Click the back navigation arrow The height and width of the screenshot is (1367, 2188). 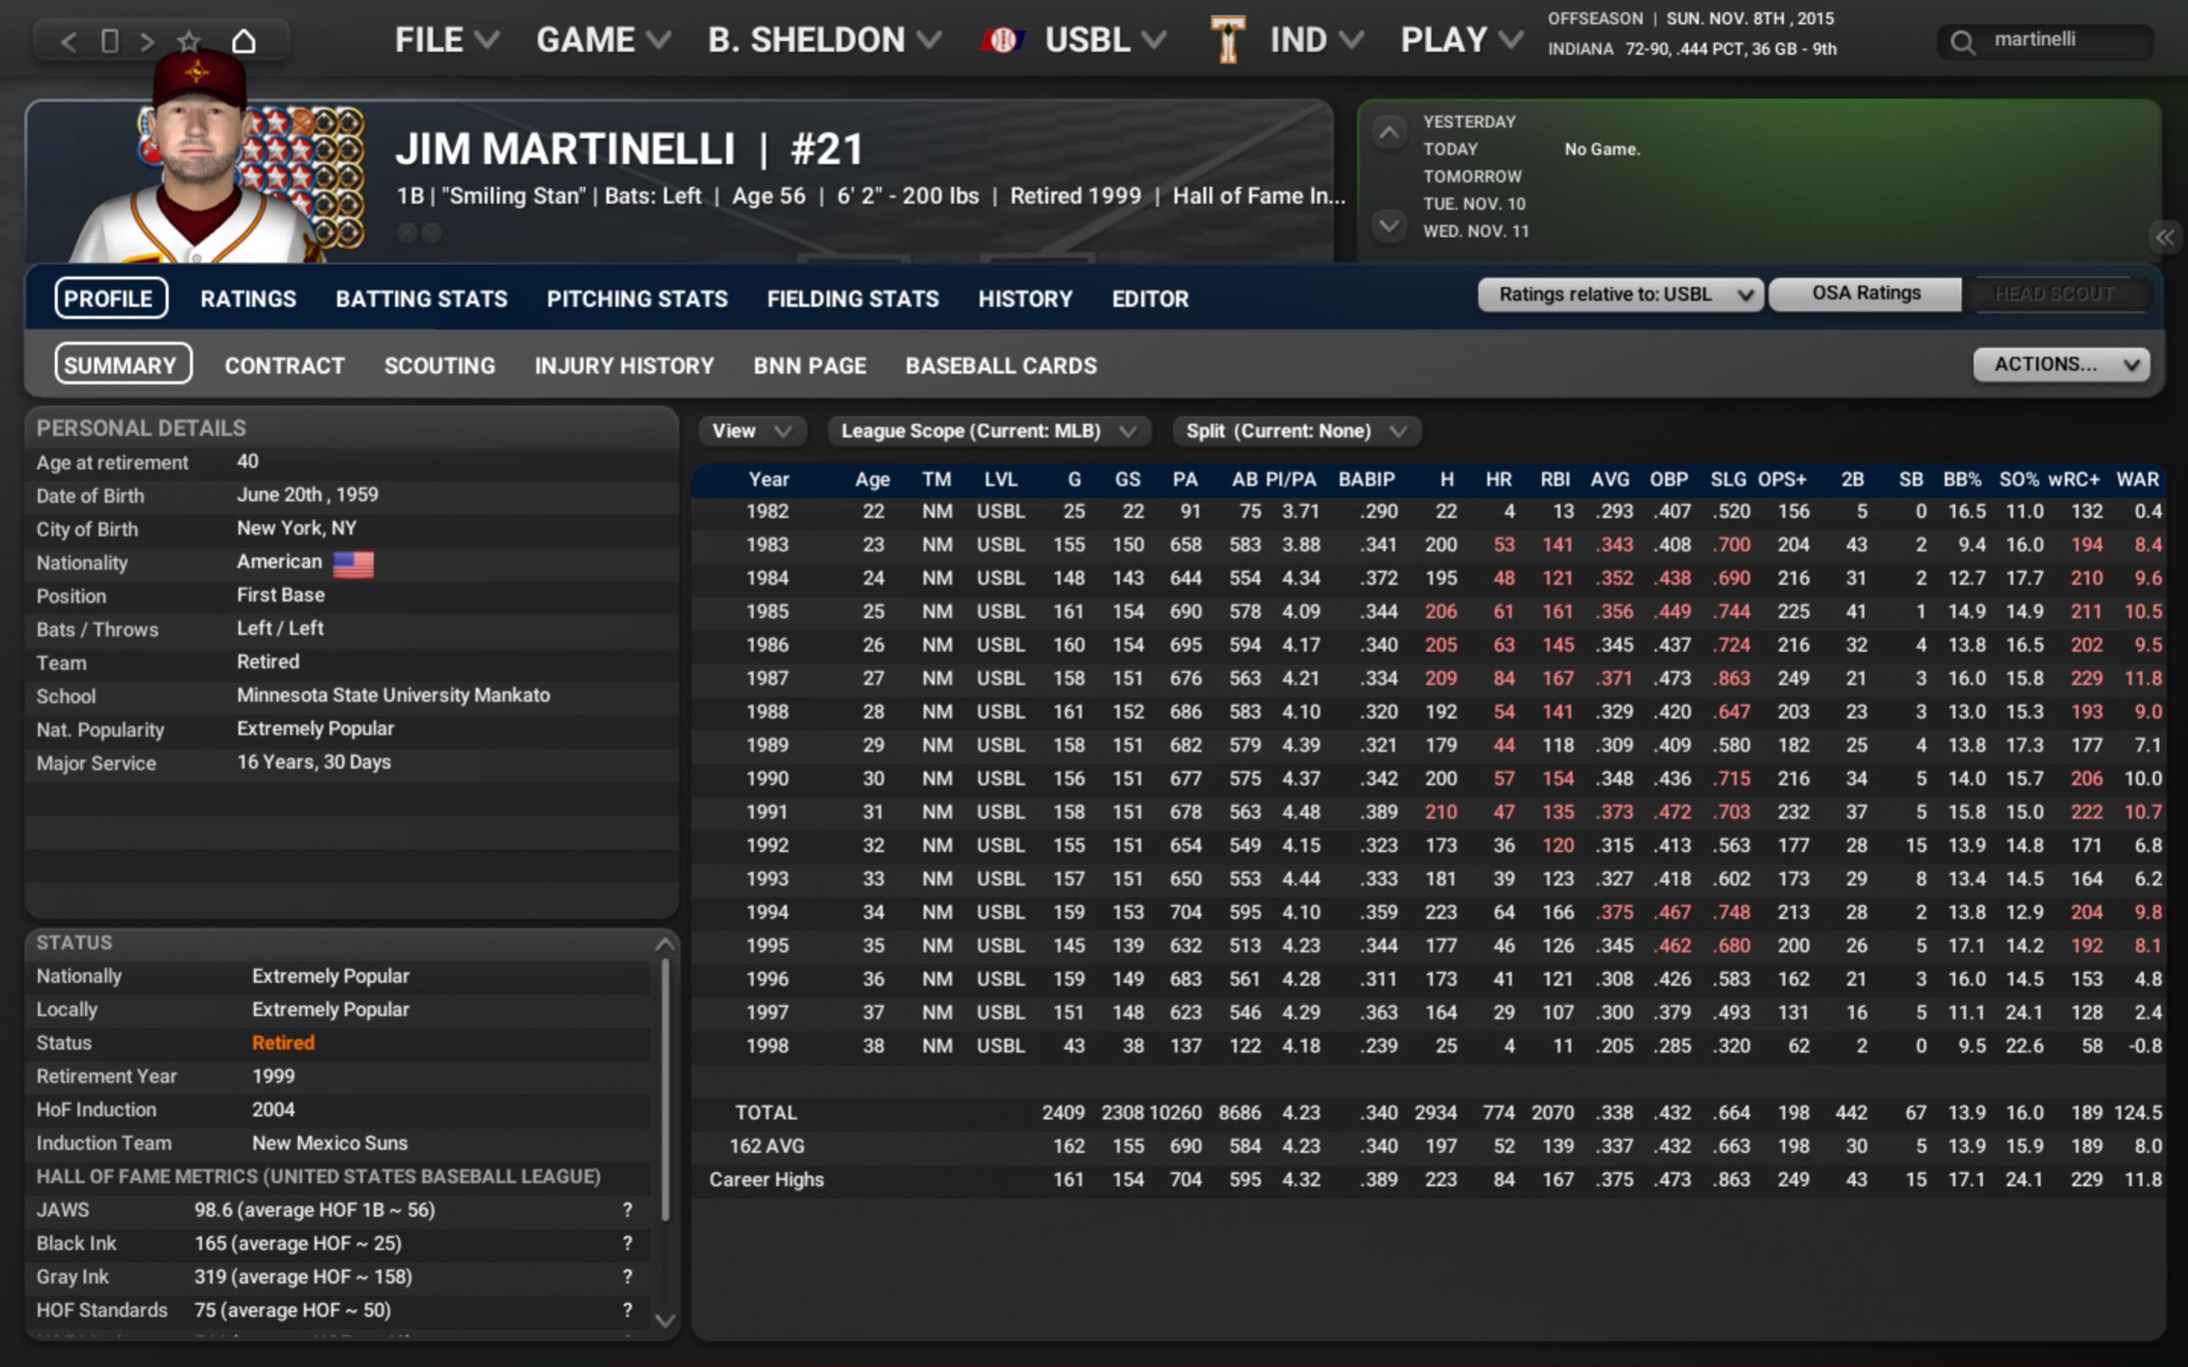68,42
